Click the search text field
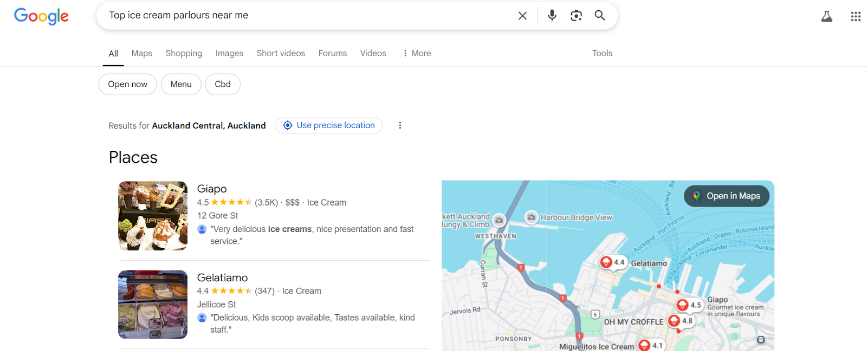The image size is (867, 351). coord(309,16)
